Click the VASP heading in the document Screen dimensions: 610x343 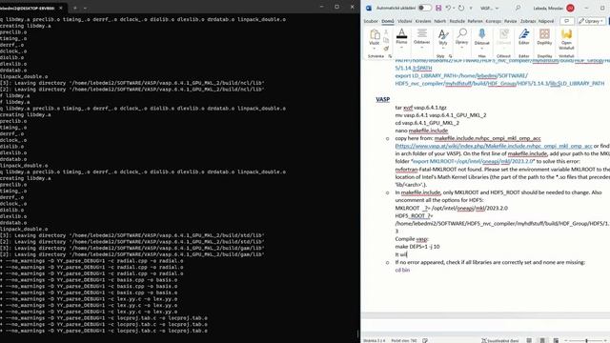point(383,99)
